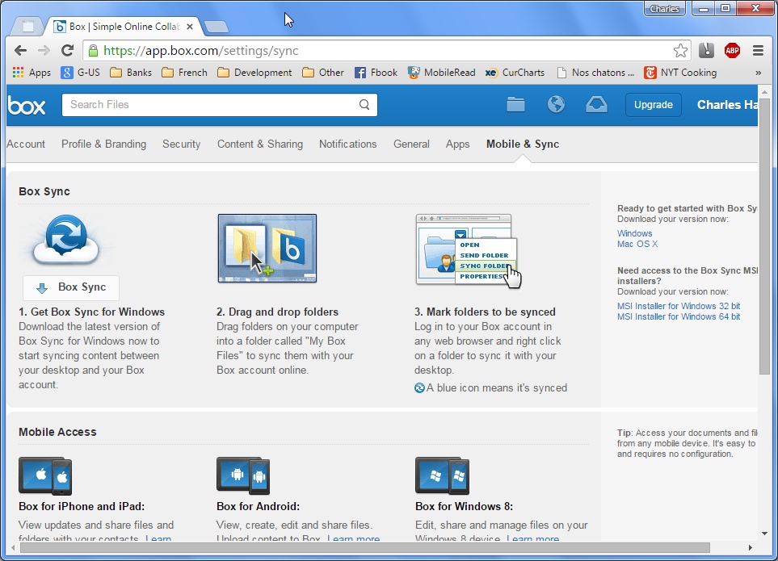
Task: Open the Fbook bookmark
Action: [x=376, y=73]
